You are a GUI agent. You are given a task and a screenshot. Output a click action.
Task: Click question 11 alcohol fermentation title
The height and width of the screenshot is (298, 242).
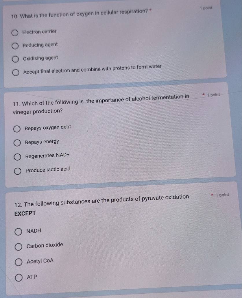pyautogui.click(x=101, y=104)
